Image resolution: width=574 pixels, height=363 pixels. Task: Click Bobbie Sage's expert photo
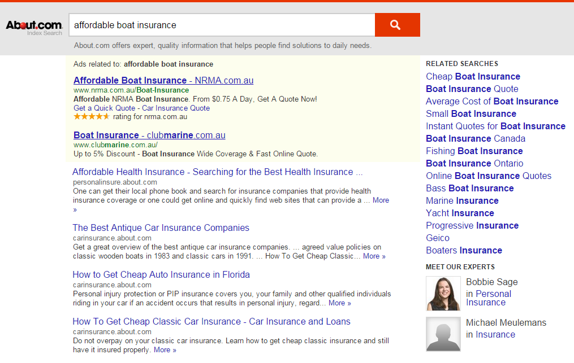point(443,294)
